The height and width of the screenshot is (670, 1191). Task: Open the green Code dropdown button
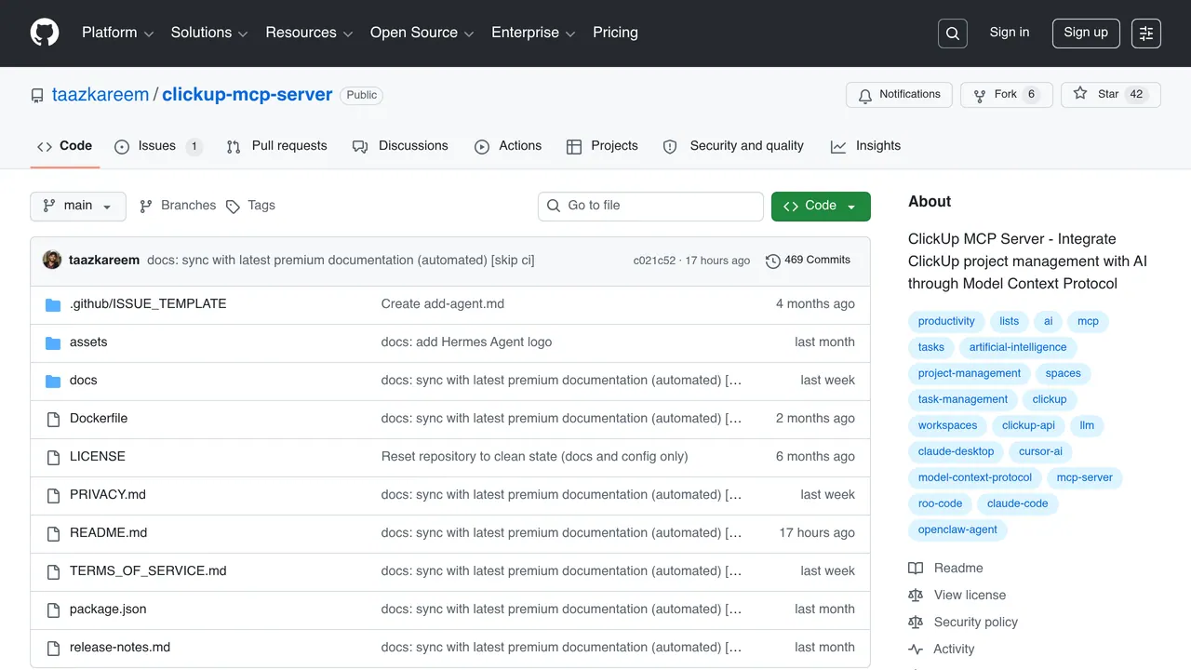click(x=821, y=207)
